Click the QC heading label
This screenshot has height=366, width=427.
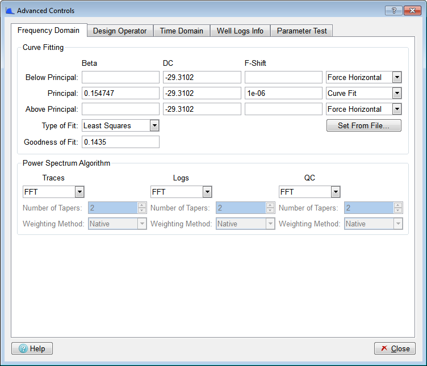(309, 178)
